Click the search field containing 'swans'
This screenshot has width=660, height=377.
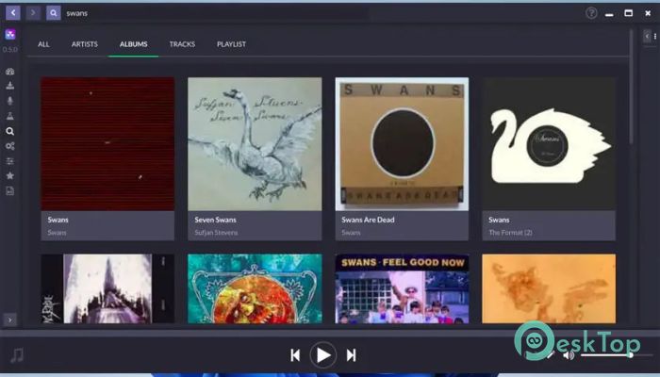point(217,13)
